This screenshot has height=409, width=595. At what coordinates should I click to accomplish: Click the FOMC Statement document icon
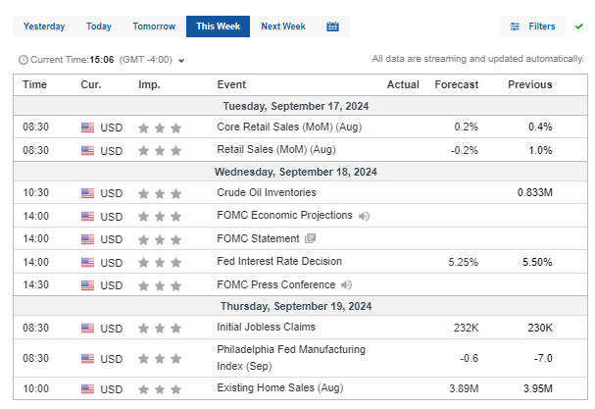point(311,238)
